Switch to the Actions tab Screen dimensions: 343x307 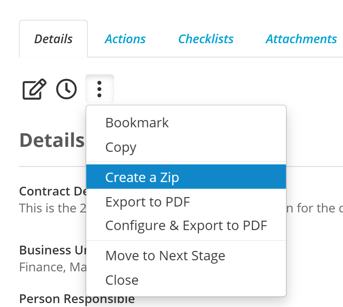(x=125, y=39)
